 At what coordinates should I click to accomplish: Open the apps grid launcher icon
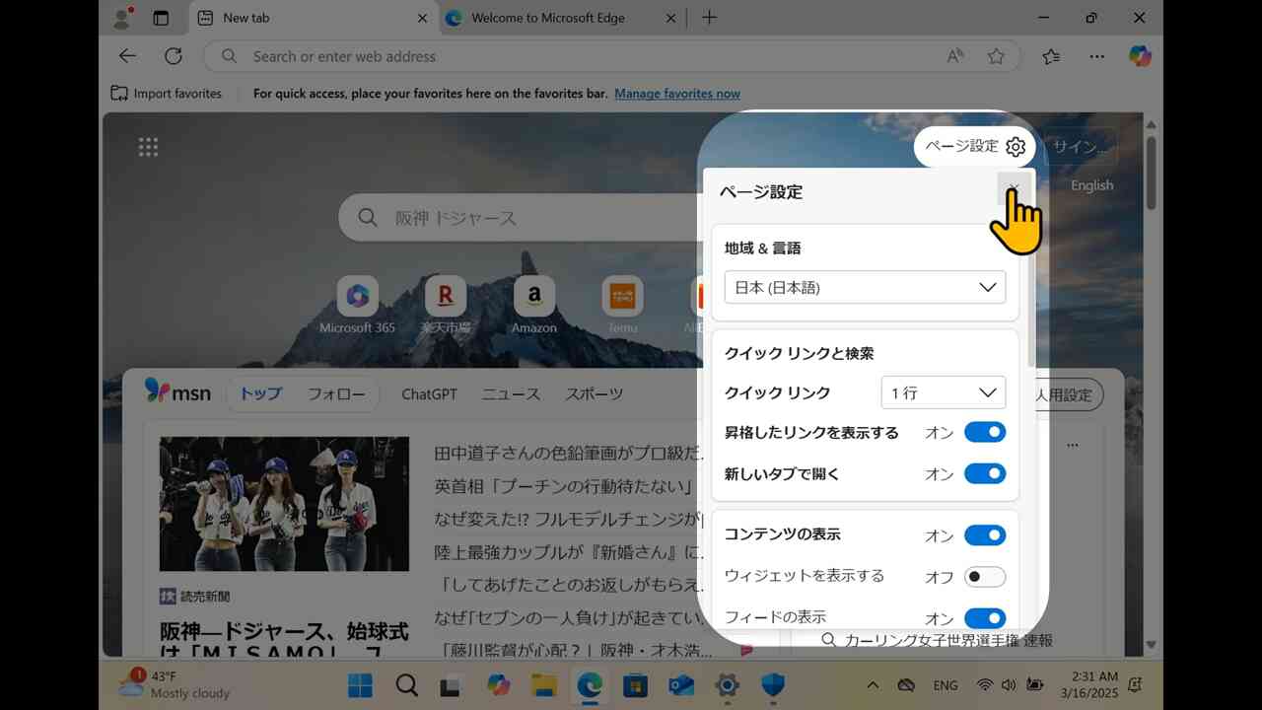pos(148,147)
